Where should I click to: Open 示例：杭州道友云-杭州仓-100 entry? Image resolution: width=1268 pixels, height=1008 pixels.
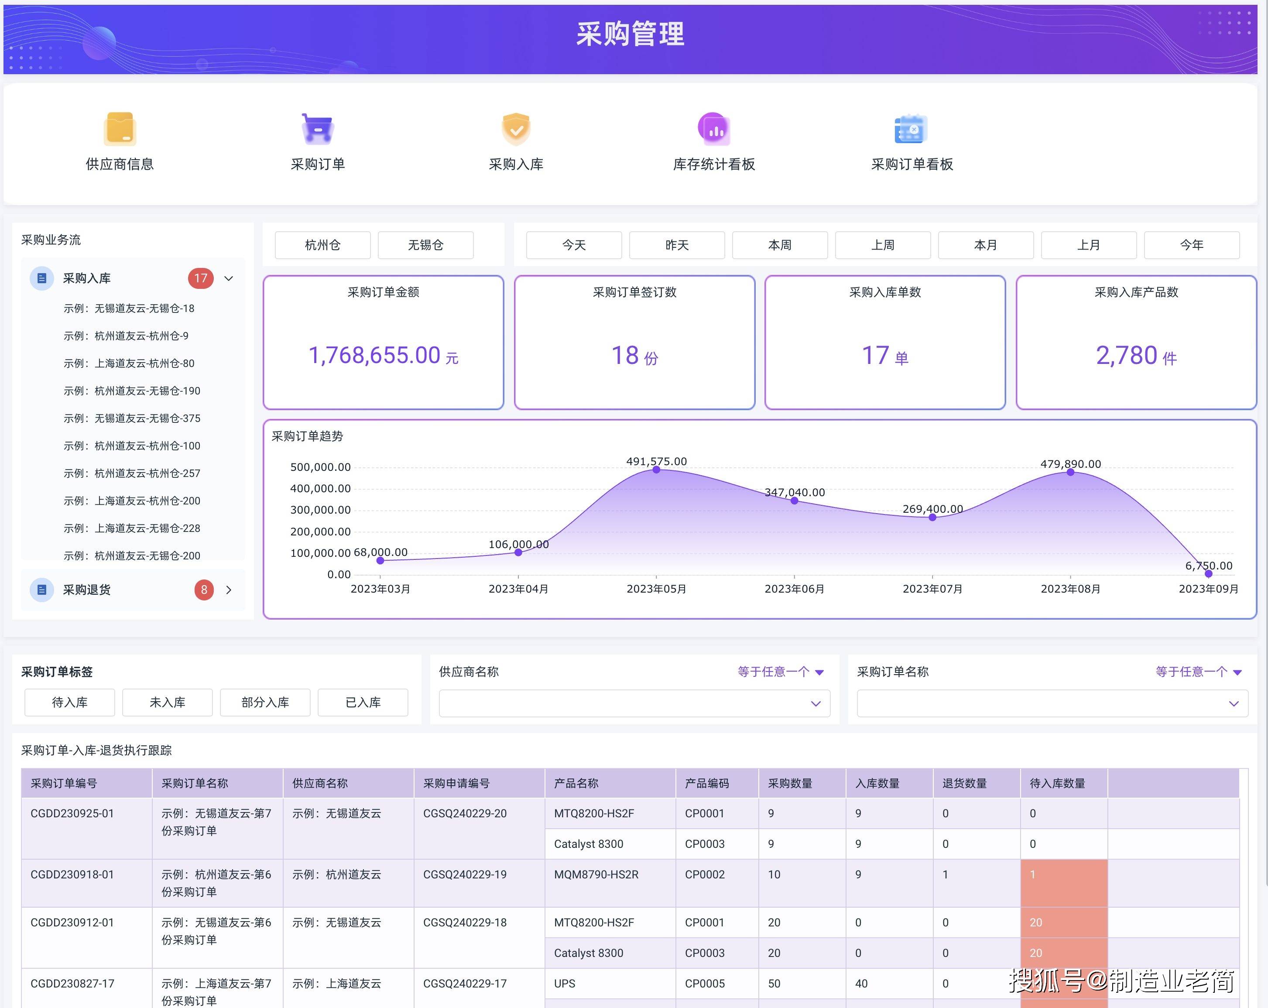pos(132,446)
